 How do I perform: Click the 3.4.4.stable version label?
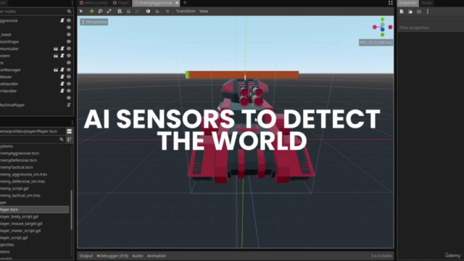pos(381,256)
